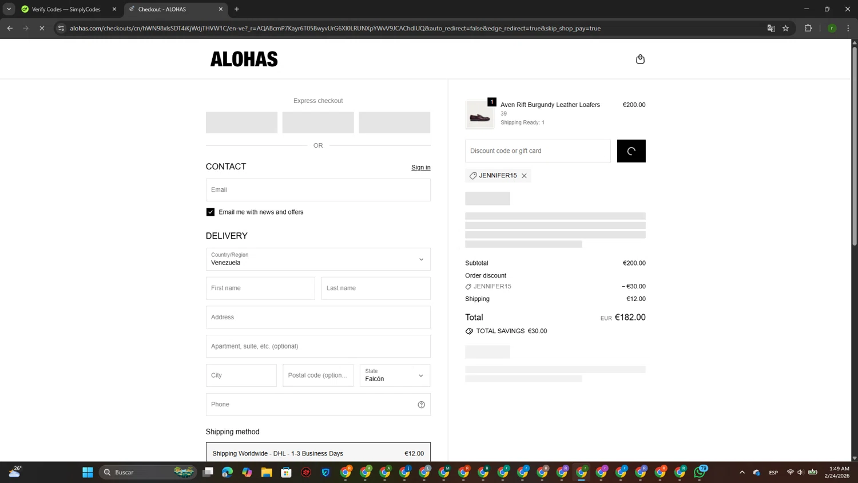Image resolution: width=858 pixels, height=483 pixels.
Task: Open the Windows Start menu
Action: (x=88, y=472)
